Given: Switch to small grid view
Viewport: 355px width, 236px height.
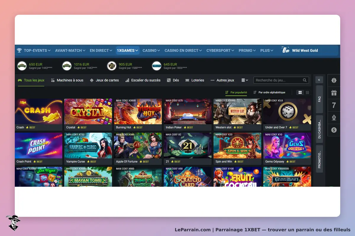Looking at the screenshot, I should [x=307, y=93].
